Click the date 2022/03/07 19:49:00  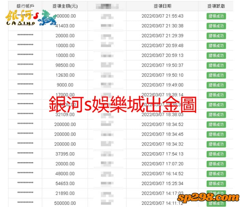pos(162,85)
